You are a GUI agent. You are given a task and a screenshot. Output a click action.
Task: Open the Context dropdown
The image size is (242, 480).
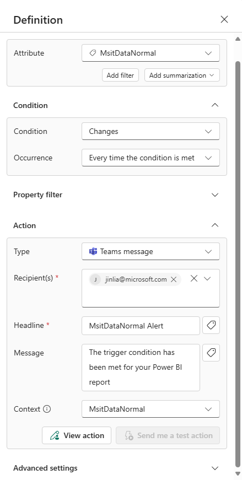point(150,409)
